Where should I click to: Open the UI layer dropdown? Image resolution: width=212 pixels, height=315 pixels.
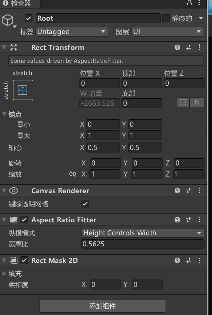pos(167,31)
